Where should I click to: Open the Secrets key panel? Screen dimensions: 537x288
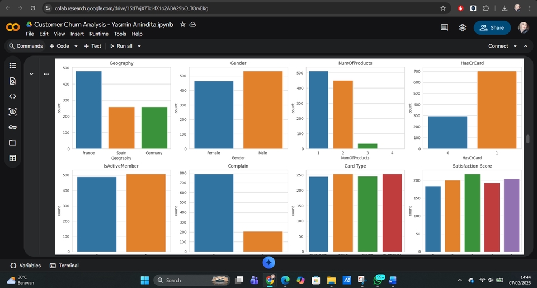coord(13,127)
